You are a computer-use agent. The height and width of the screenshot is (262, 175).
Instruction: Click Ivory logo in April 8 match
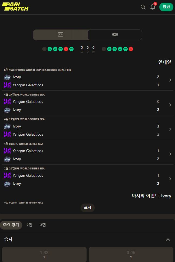[7, 159]
